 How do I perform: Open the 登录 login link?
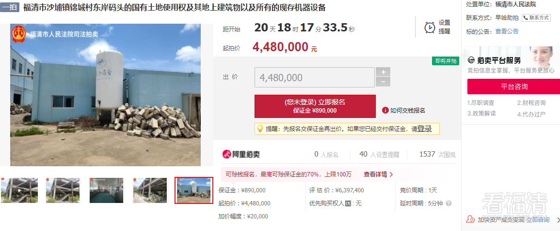[424, 129]
